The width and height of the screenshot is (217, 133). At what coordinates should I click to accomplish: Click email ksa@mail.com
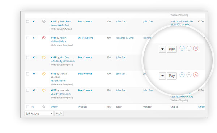coord(58,81)
